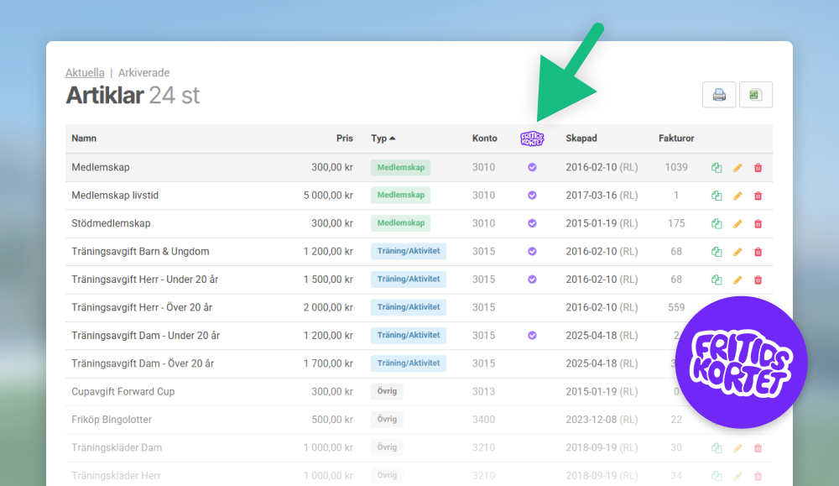
Task: Delete the Stödmedlemskap article
Action: 758,224
